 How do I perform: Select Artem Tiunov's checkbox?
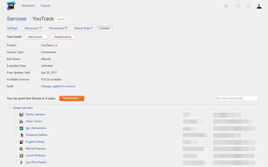pos(15,121)
